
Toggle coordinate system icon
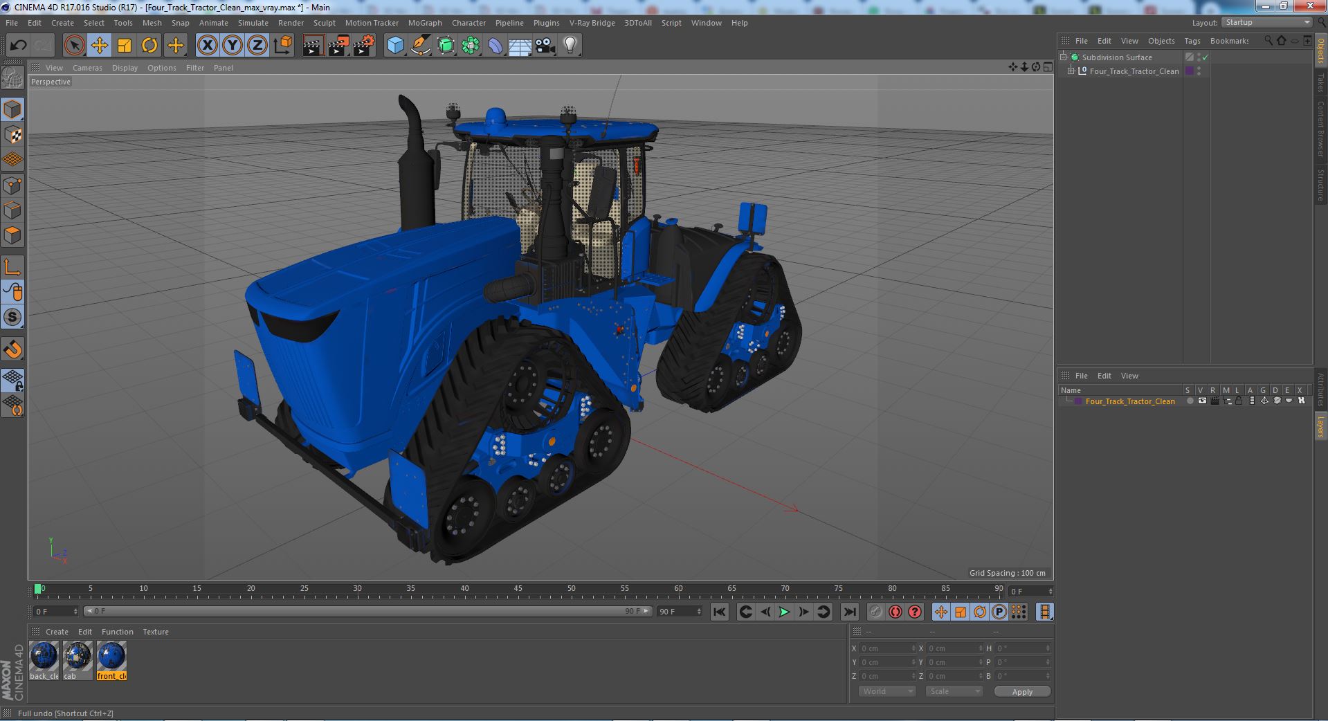283,46
